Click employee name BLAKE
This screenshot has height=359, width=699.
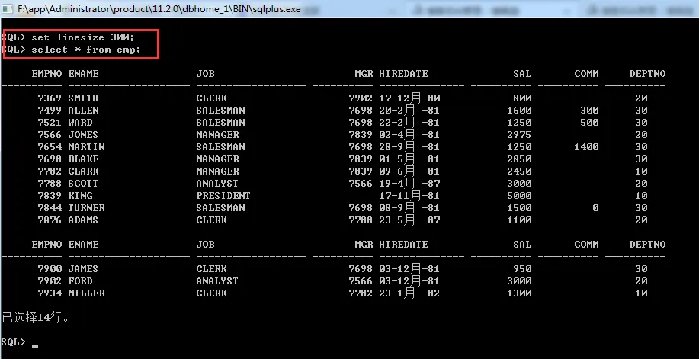tap(83, 159)
